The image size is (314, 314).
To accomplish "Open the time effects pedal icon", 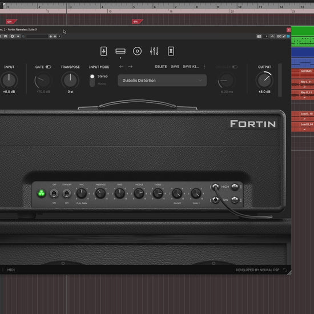I will tap(171, 51).
